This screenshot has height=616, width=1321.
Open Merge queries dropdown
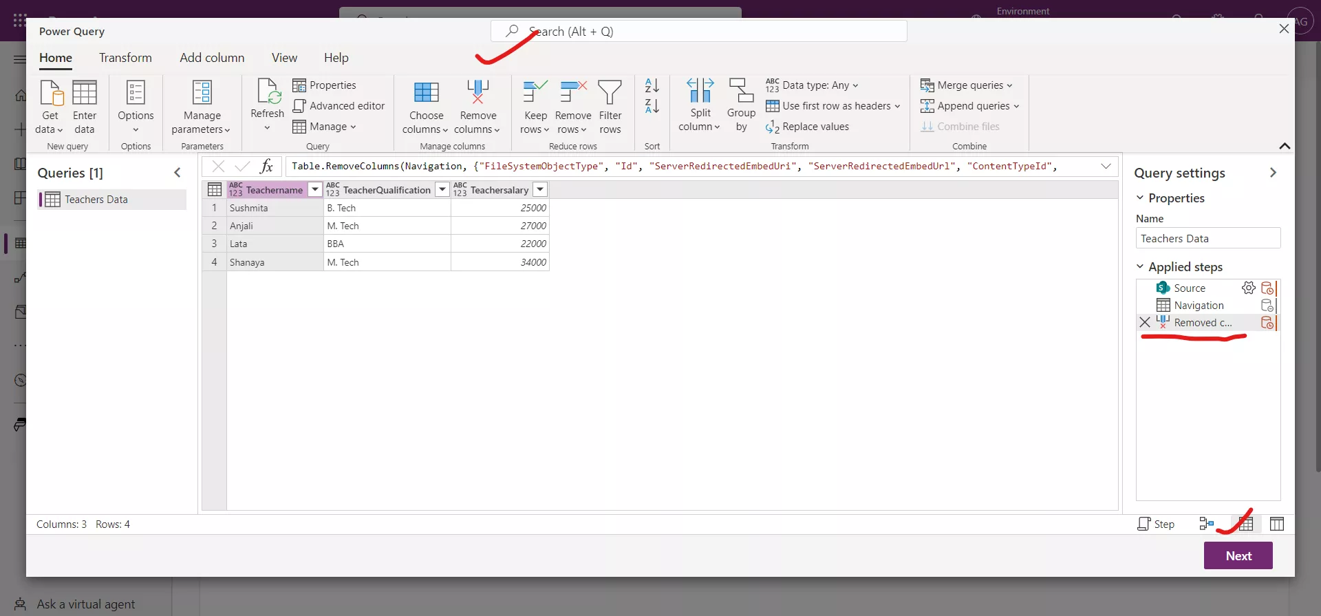966,85
